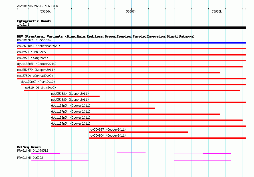
Task: Click the right arrow of the ruler
Action: click(245, 9)
